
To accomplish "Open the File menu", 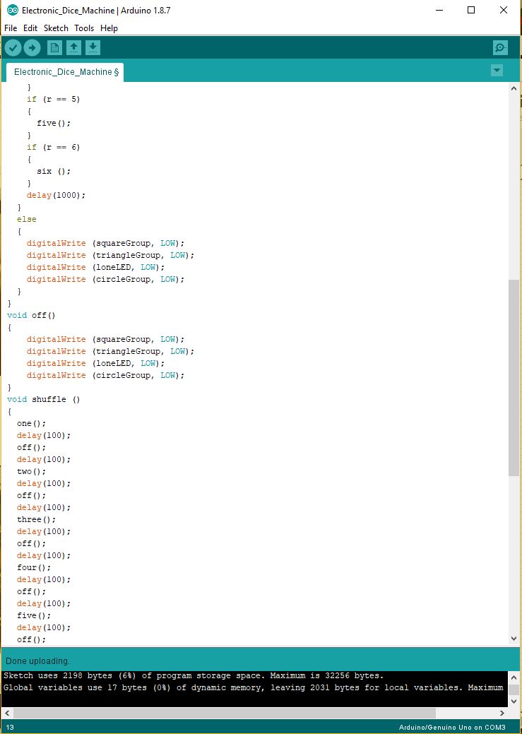I will pyautogui.click(x=11, y=28).
